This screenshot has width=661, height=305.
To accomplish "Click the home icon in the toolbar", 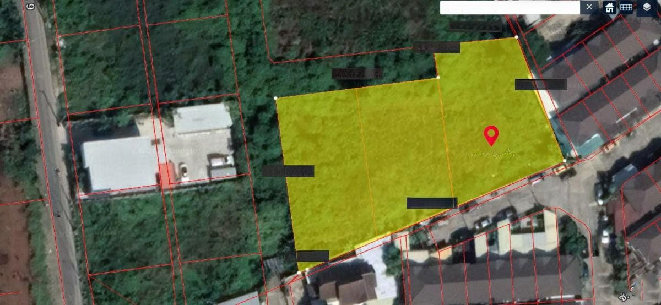I will point(609,7).
